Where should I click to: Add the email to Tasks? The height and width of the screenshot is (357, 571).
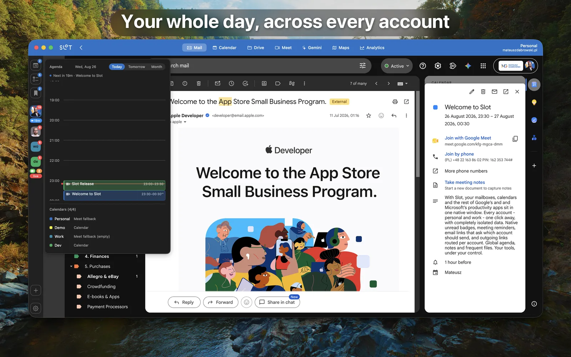coord(245,84)
